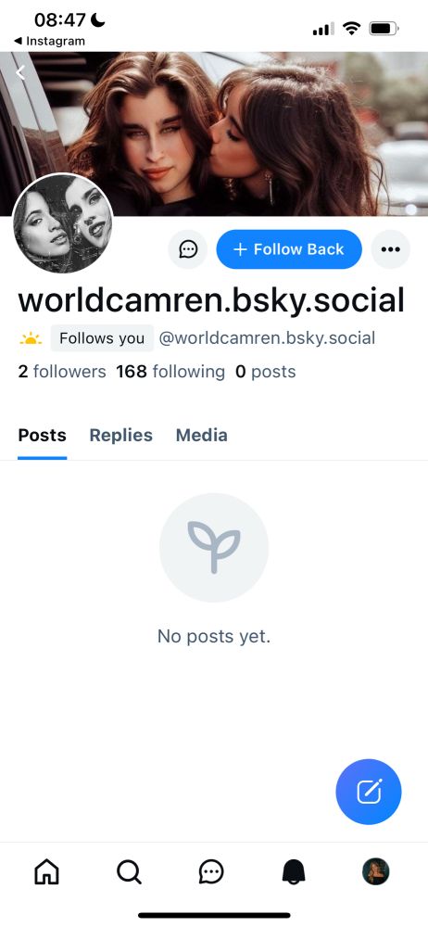Open Search magnifier in bottom bar

pos(129,871)
